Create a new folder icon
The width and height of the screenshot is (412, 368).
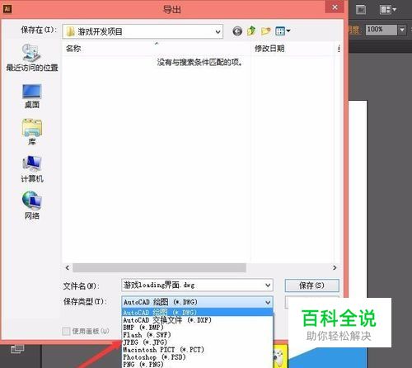(x=265, y=31)
